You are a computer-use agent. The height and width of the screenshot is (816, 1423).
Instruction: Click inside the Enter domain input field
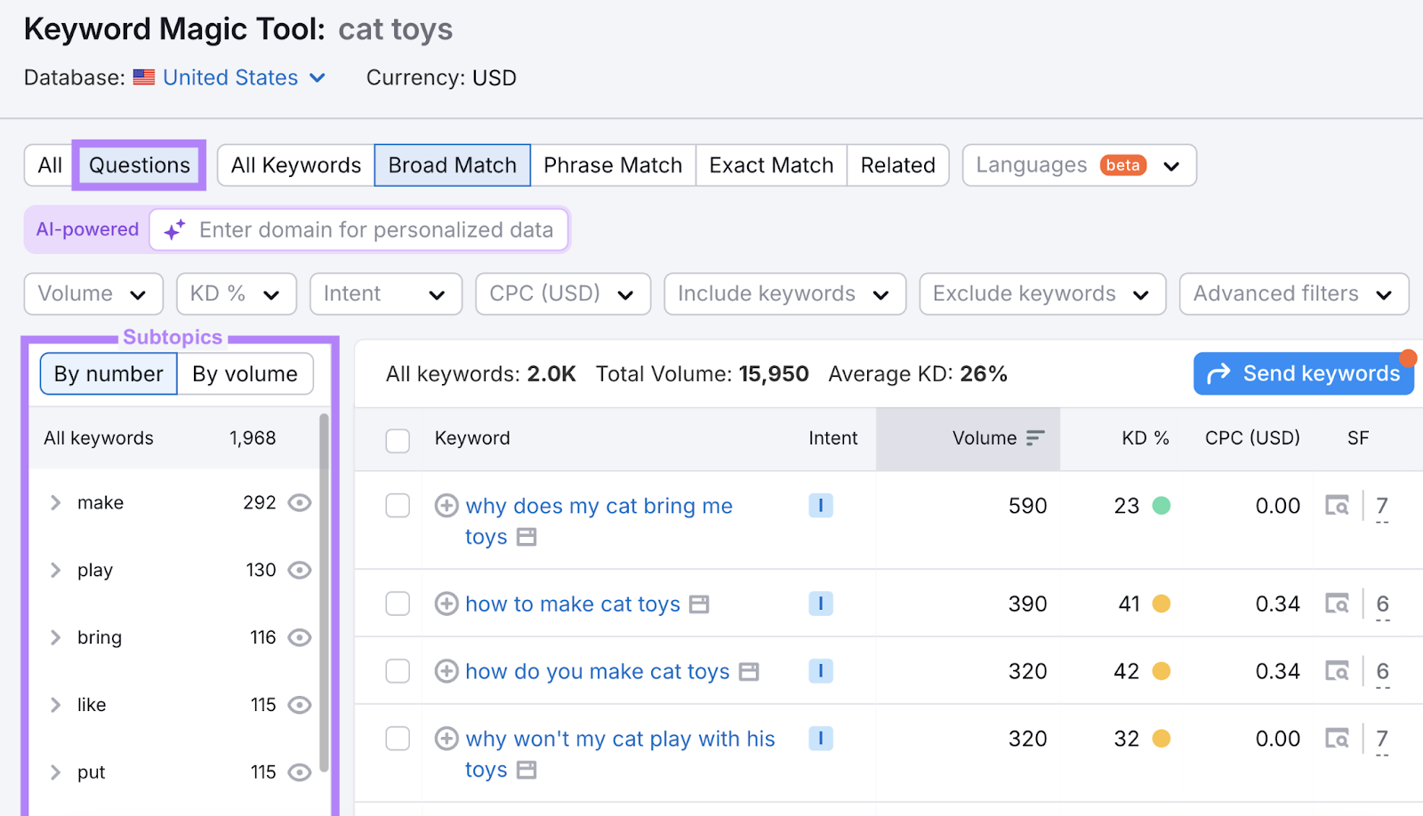coord(374,229)
